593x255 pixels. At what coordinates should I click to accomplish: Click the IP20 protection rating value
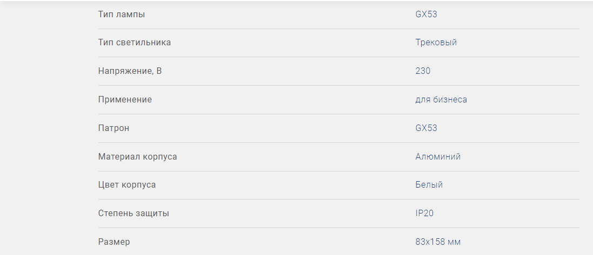tap(424, 213)
